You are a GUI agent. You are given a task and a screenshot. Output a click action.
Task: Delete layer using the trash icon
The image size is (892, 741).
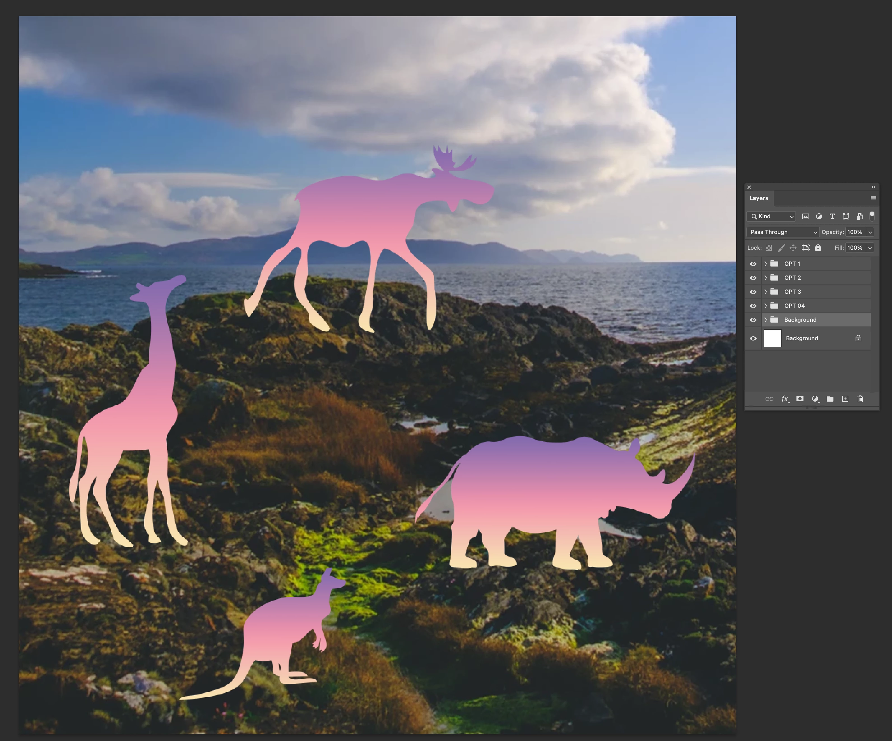pyautogui.click(x=860, y=399)
